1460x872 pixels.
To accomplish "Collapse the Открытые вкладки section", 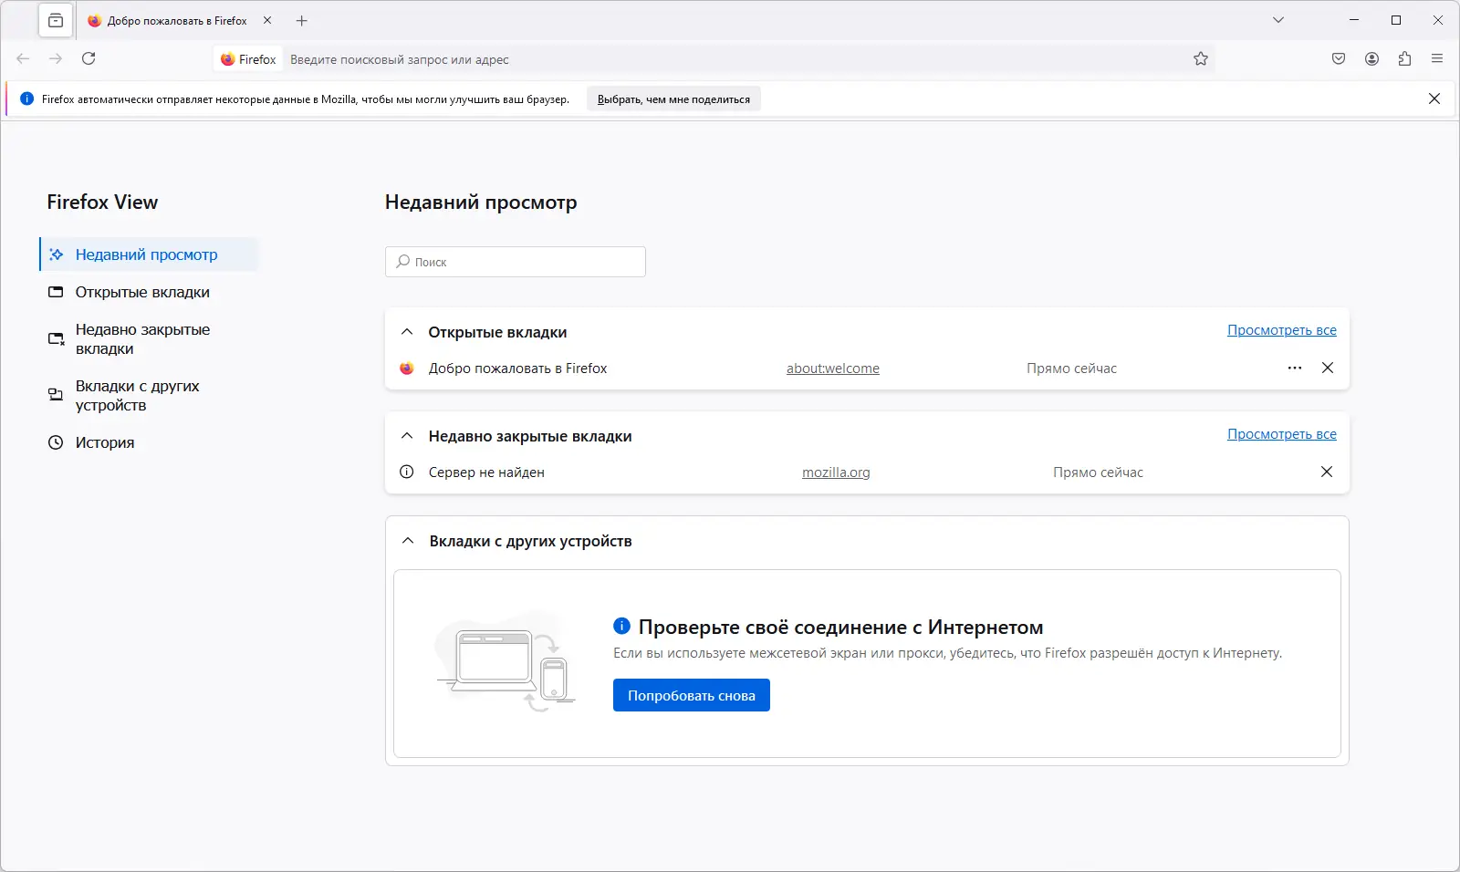I will [408, 332].
